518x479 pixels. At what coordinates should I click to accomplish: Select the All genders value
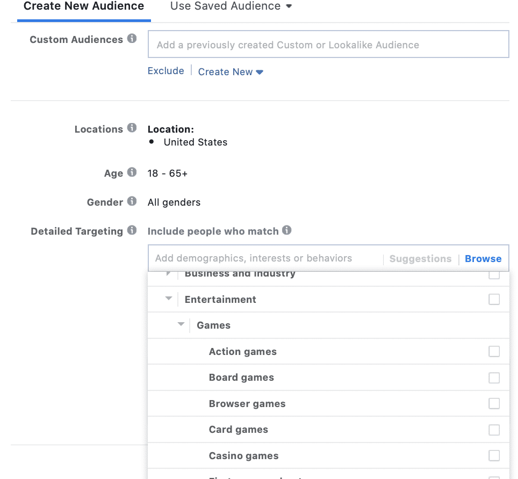tap(174, 202)
